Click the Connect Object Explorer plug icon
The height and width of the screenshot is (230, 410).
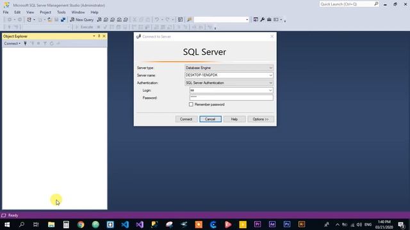point(25,43)
